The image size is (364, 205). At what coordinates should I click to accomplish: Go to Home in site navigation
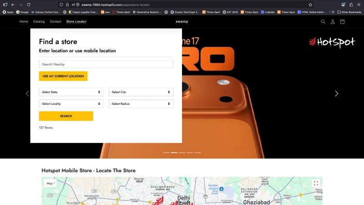(24, 21)
